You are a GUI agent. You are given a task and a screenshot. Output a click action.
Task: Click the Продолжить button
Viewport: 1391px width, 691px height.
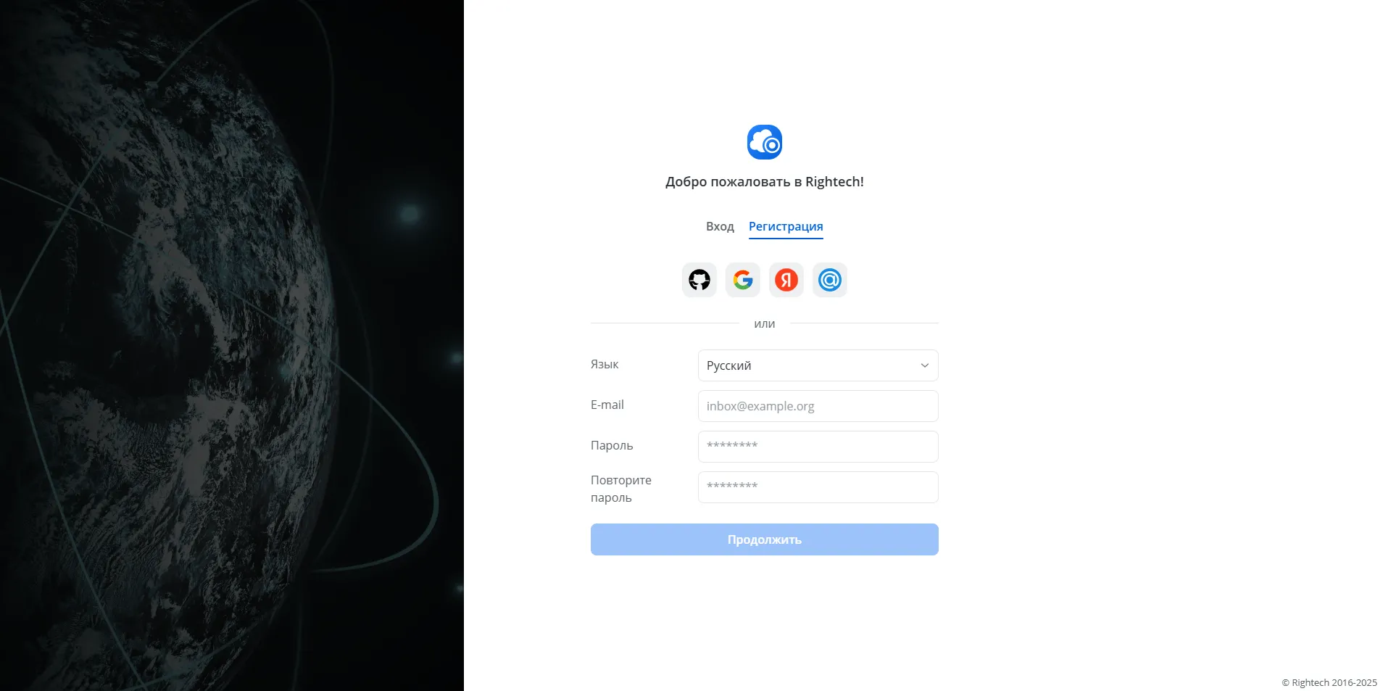[x=765, y=539]
